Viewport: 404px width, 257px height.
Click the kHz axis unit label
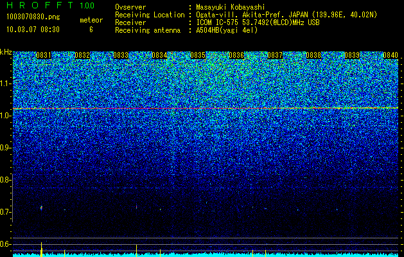6,52
